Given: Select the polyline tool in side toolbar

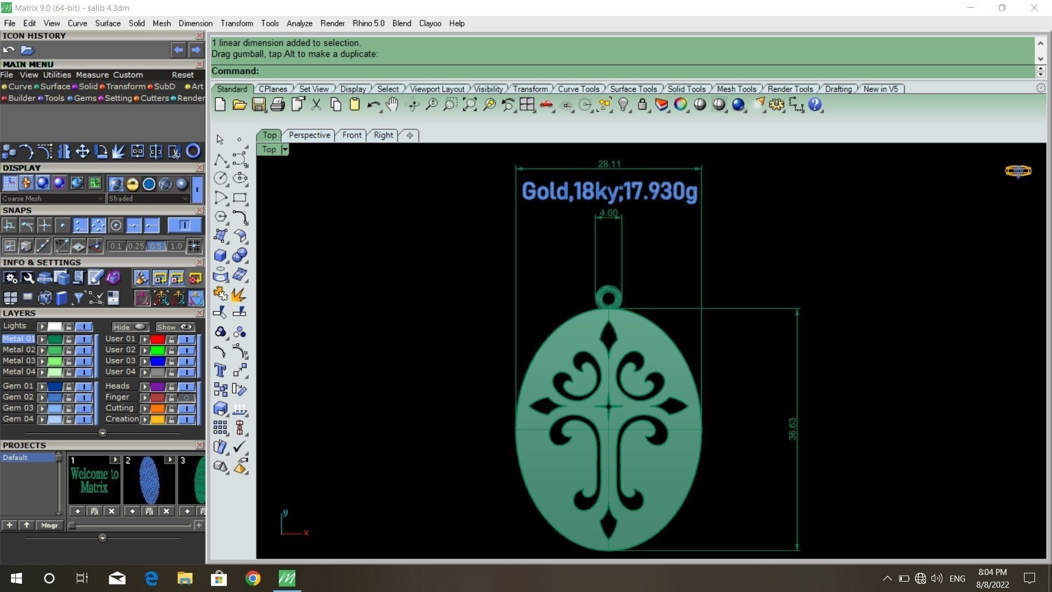Looking at the screenshot, I should (x=220, y=159).
